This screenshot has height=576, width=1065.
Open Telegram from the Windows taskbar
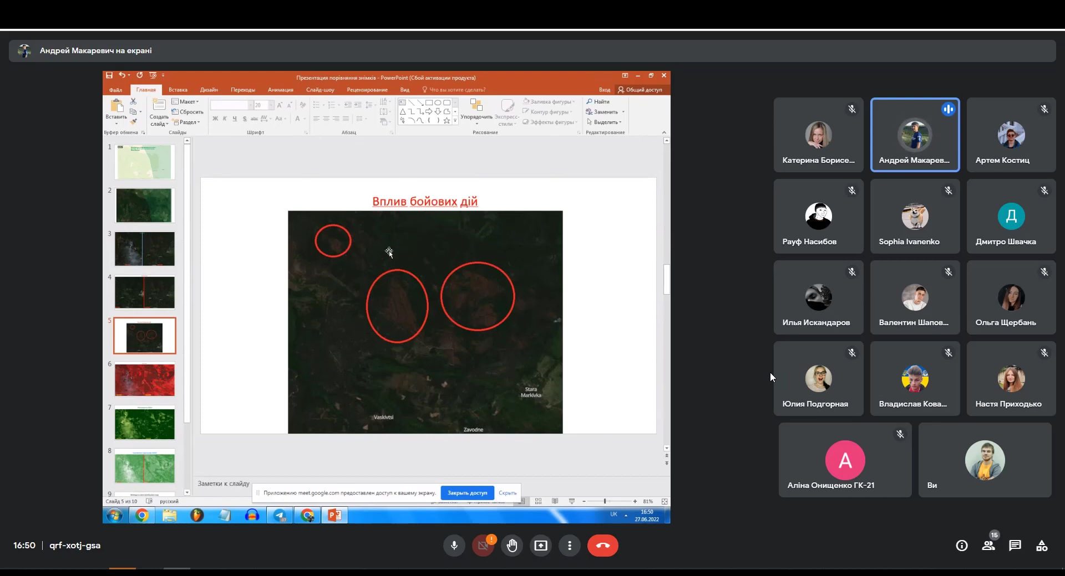pos(280,516)
